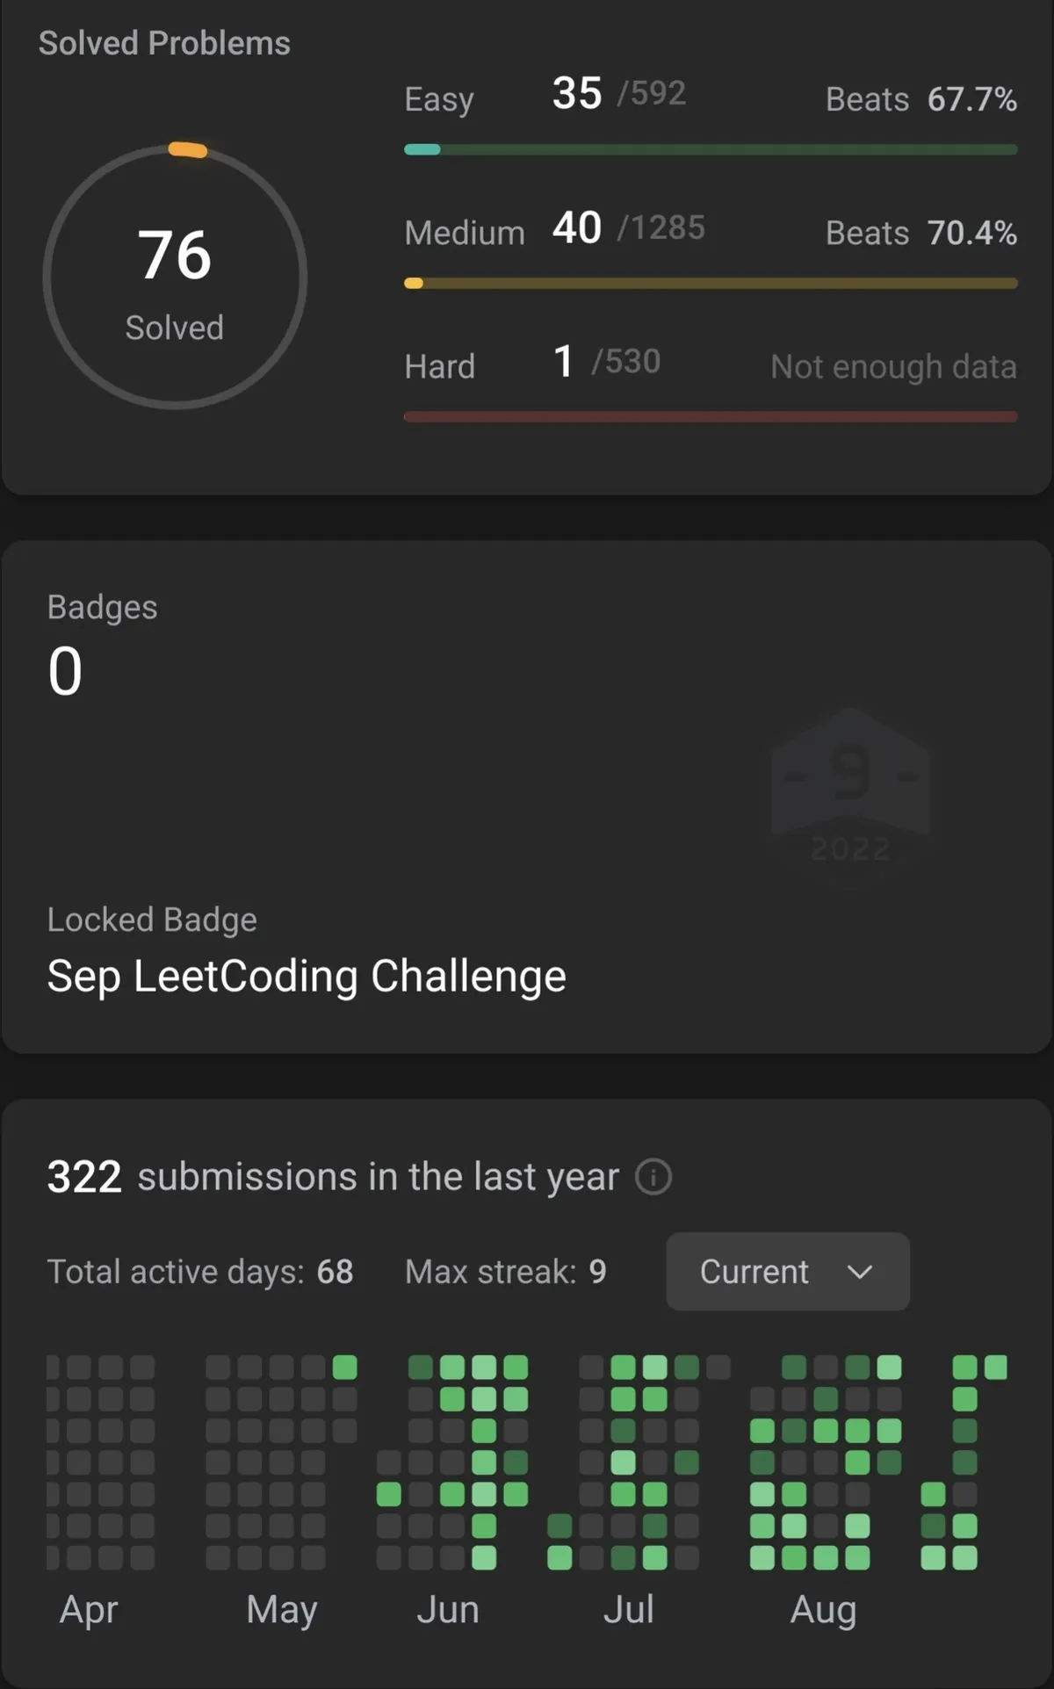
Task: Select the Medium difficulty label
Action: click(465, 234)
